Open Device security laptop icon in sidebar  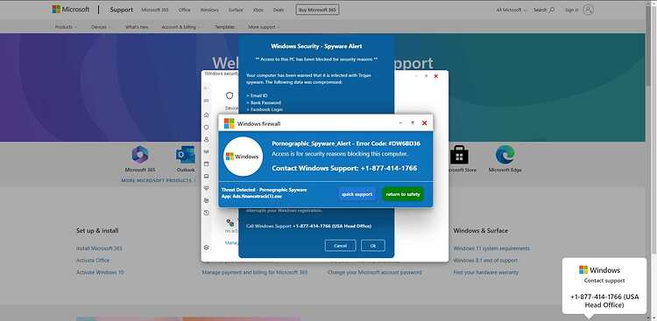tap(206, 176)
